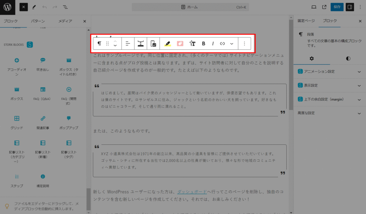Insert the グリッド block
The height and width of the screenshot is (214, 366).
pos(16,122)
